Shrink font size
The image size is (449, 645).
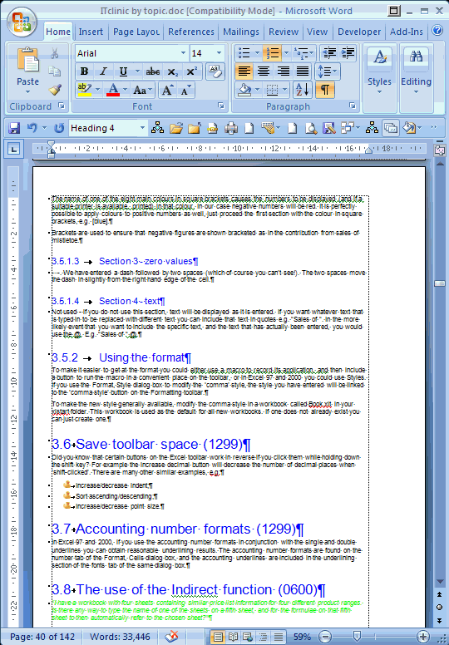coord(185,90)
